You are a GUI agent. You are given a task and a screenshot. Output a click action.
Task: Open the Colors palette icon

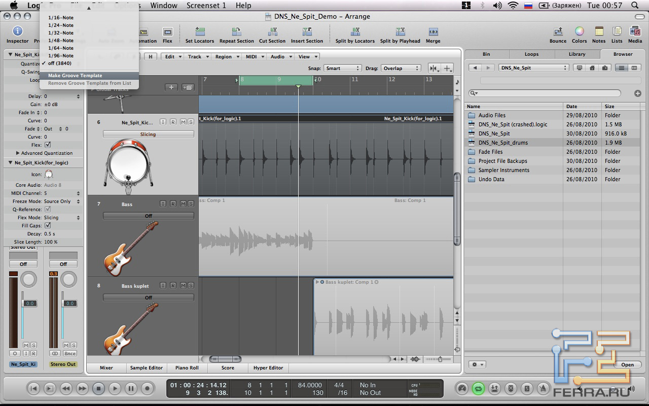(x=579, y=32)
